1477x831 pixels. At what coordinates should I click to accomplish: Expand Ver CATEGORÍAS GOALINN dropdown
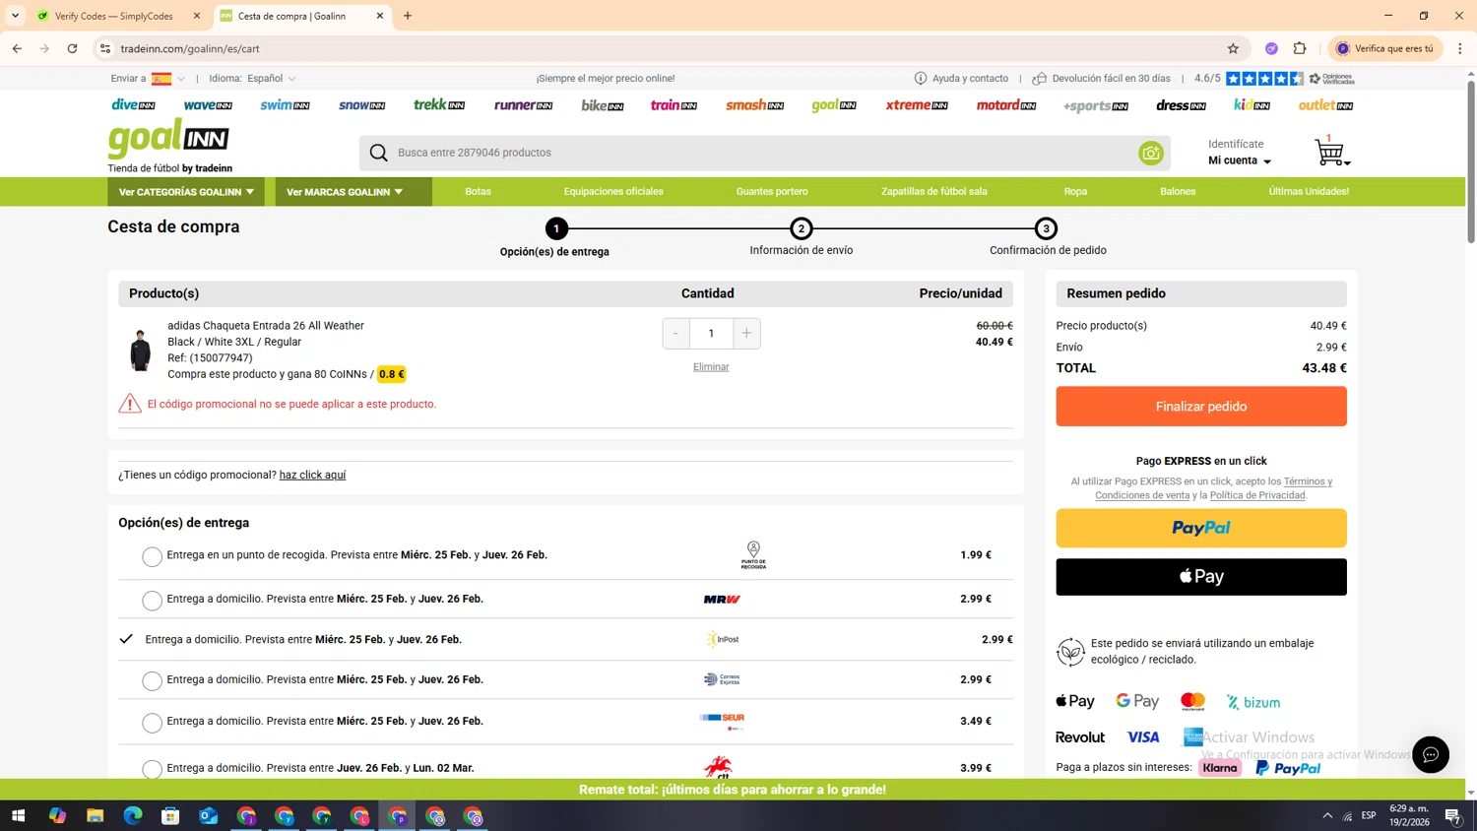click(187, 192)
